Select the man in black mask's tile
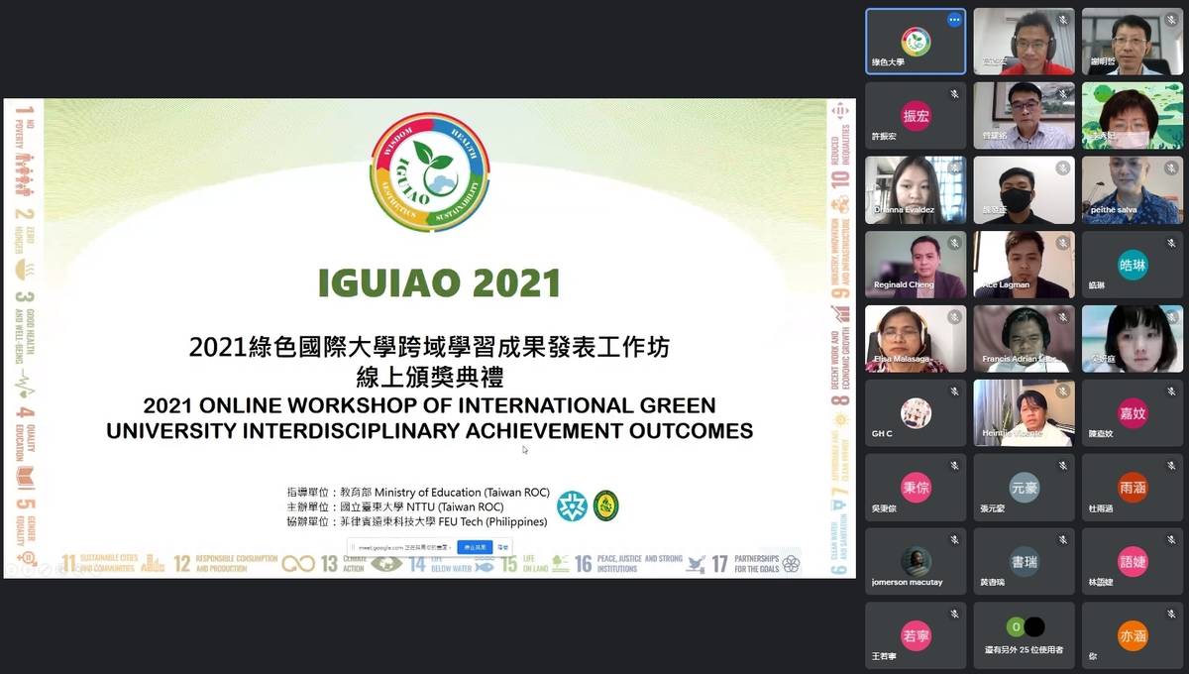This screenshot has height=674, width=1189. [1024, 190]
